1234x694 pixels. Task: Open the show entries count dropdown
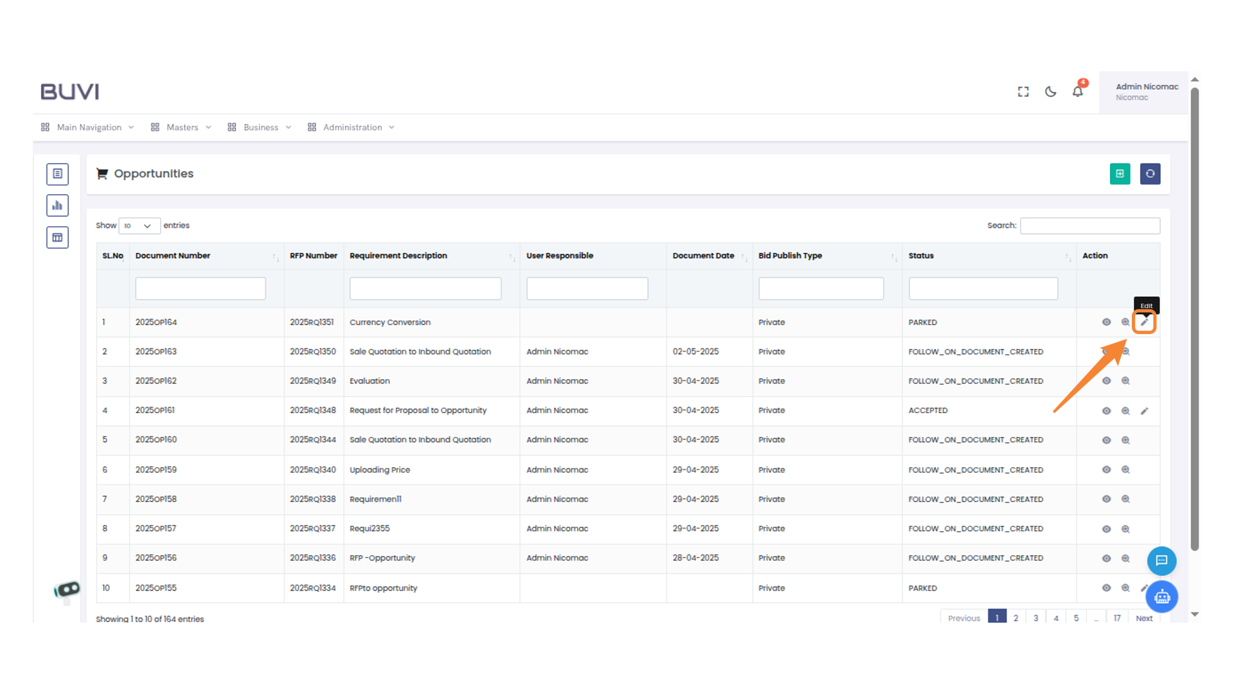[x=139, y=226]
